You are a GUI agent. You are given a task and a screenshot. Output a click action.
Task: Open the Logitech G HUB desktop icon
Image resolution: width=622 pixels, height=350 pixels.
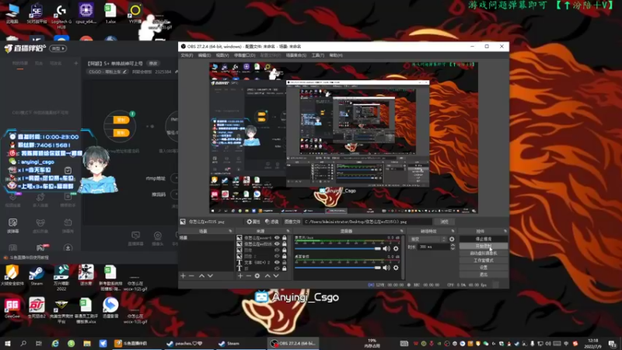61,16
